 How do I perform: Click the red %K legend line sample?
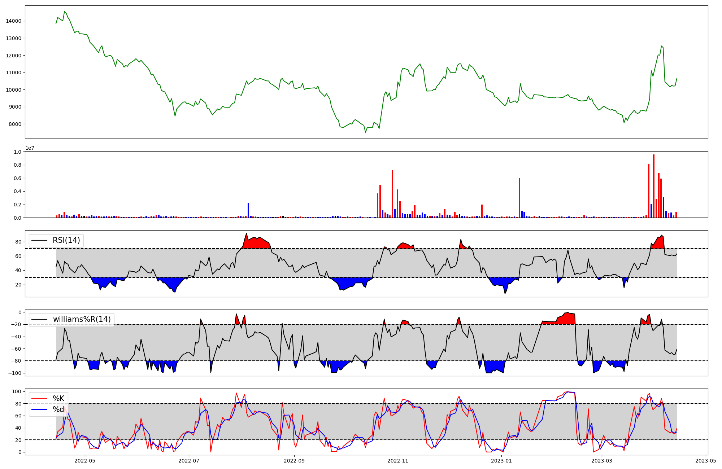click(x=40, y=398)
